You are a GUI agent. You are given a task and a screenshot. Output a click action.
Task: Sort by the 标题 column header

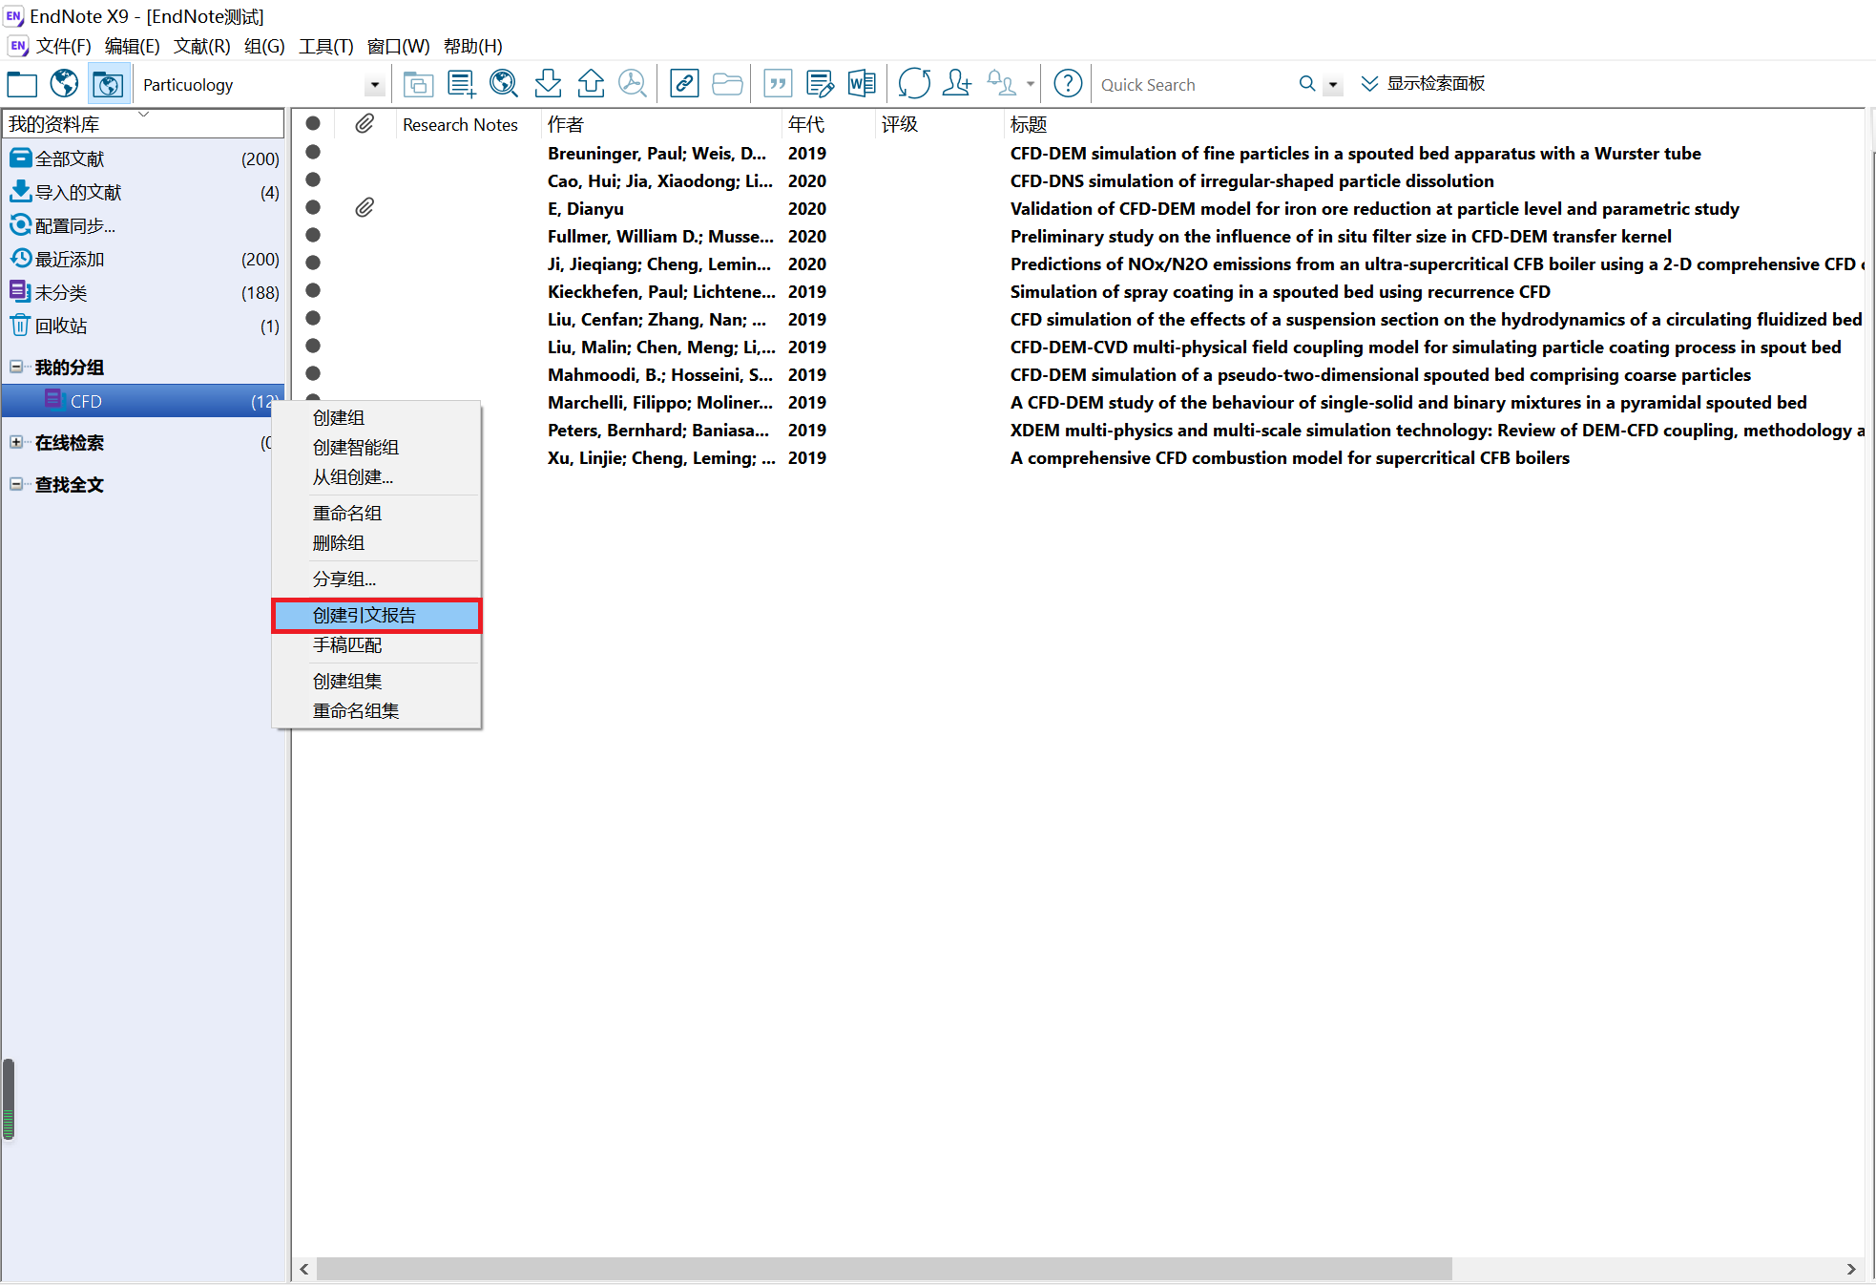coord(1434,124)
